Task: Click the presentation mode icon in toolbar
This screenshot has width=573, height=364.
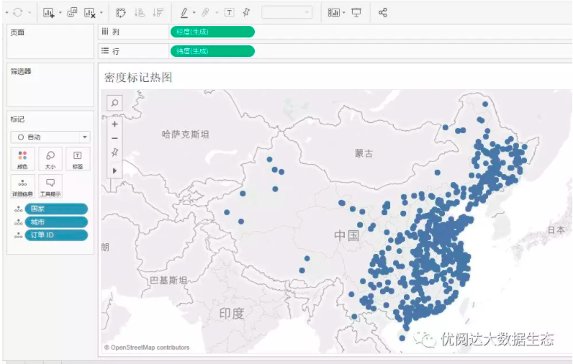Action: click(x=356, y=13)
